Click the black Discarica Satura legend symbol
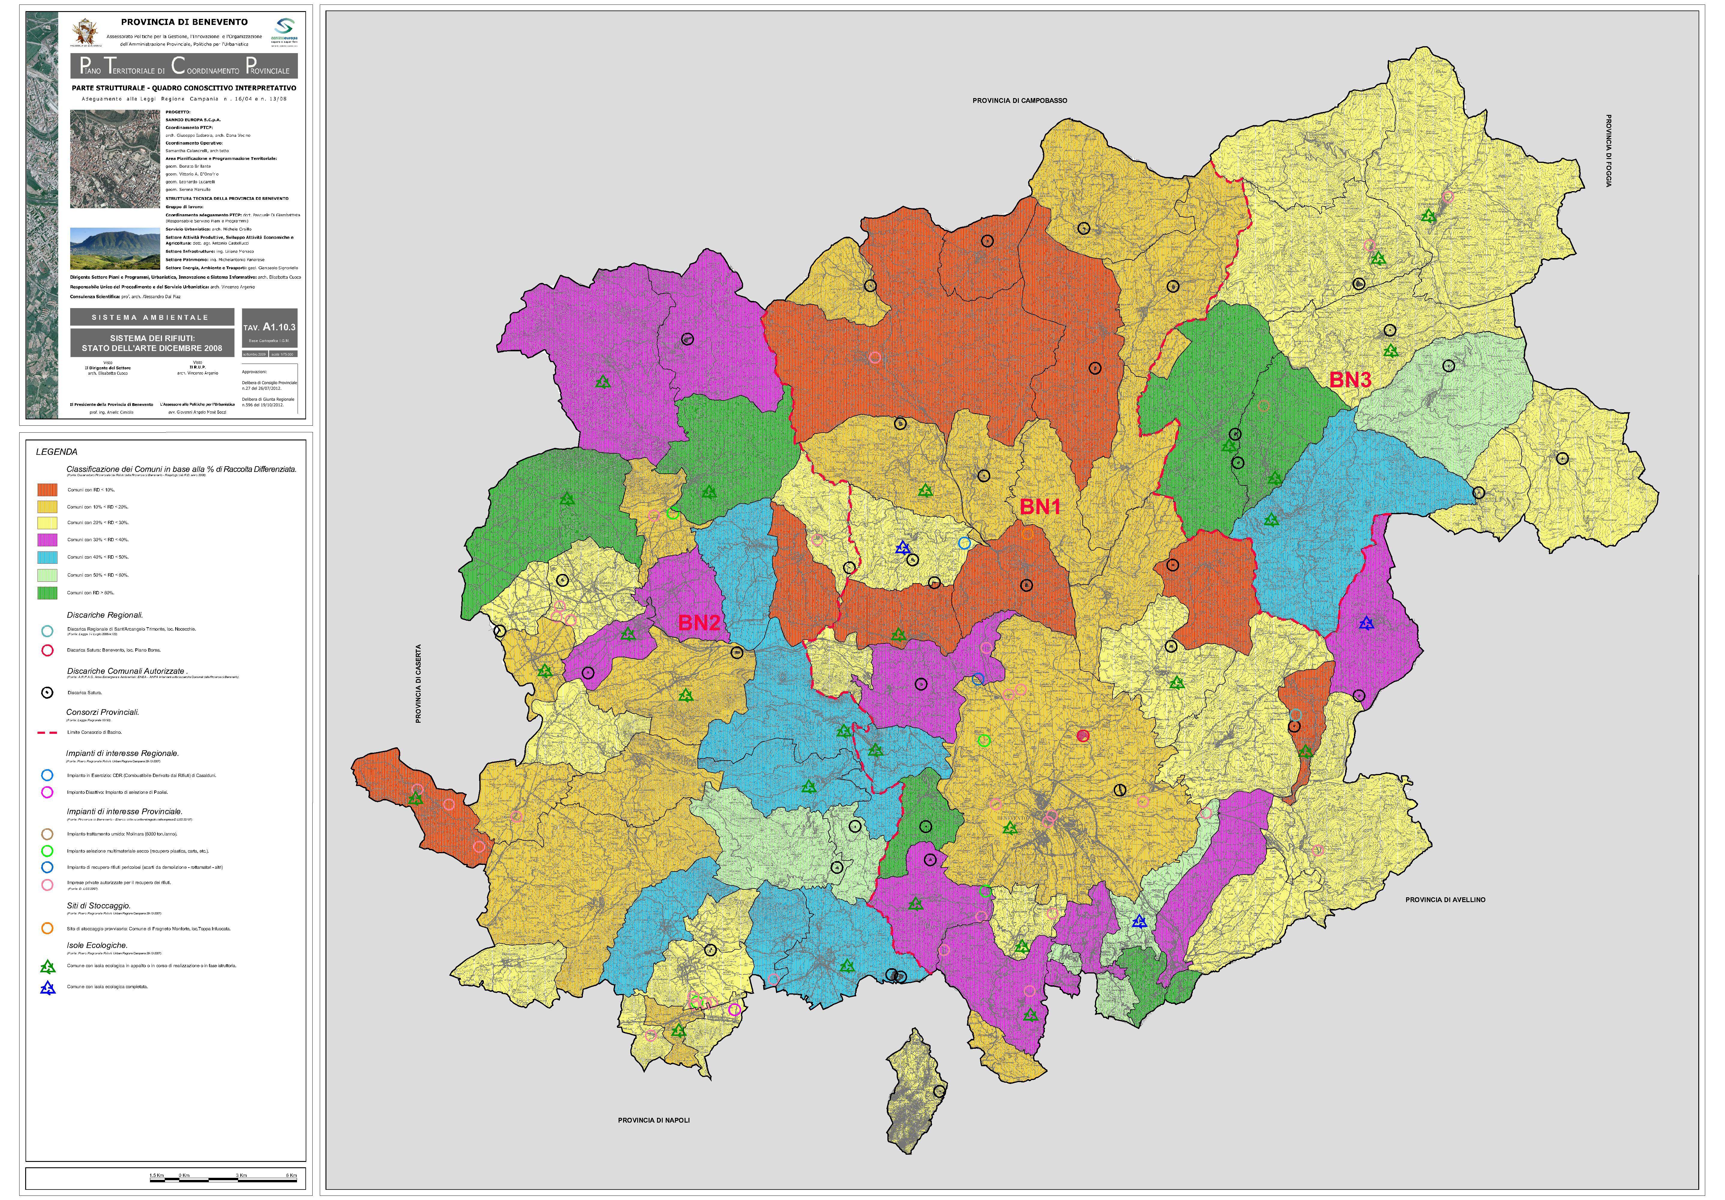 pyautogui.click(x=47, y=693)
